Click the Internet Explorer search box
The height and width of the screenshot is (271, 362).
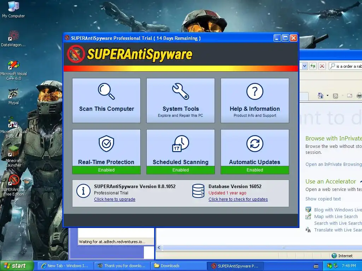tap(345, 66)
